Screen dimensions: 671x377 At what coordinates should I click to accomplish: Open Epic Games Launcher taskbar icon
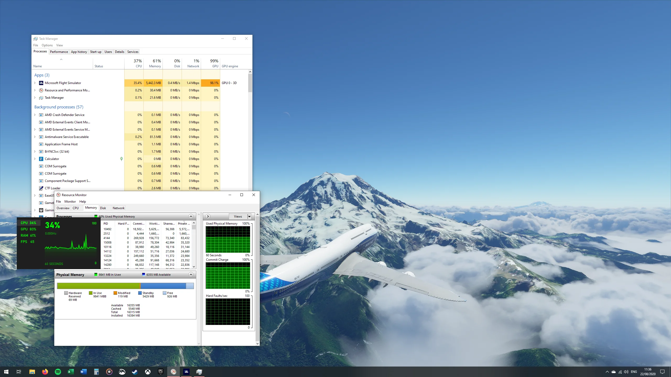coord(161,372)
